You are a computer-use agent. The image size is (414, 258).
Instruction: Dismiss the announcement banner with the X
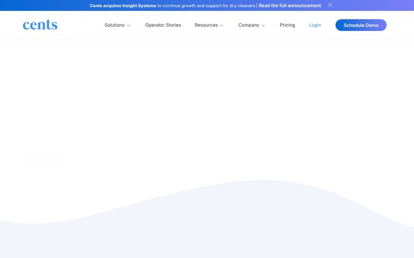point(330,5)
